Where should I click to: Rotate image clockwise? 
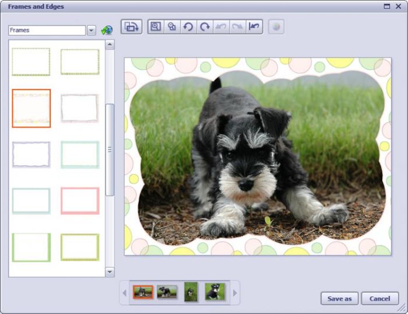[x=205, y=26]
